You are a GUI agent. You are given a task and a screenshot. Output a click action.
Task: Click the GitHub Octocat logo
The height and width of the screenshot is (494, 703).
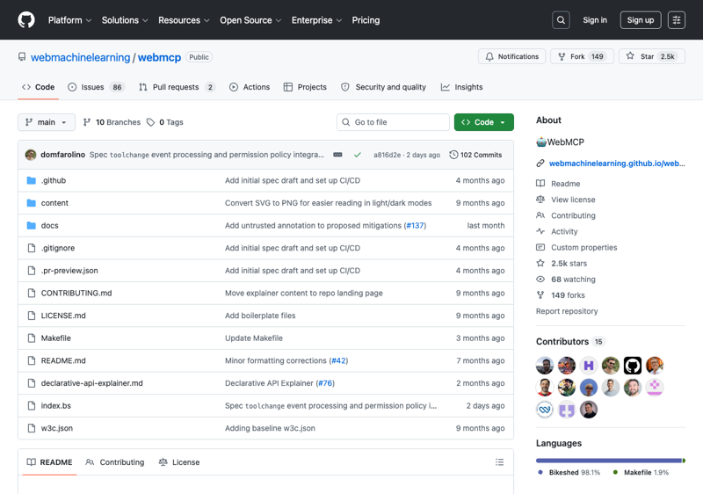(x=26, y=20)
